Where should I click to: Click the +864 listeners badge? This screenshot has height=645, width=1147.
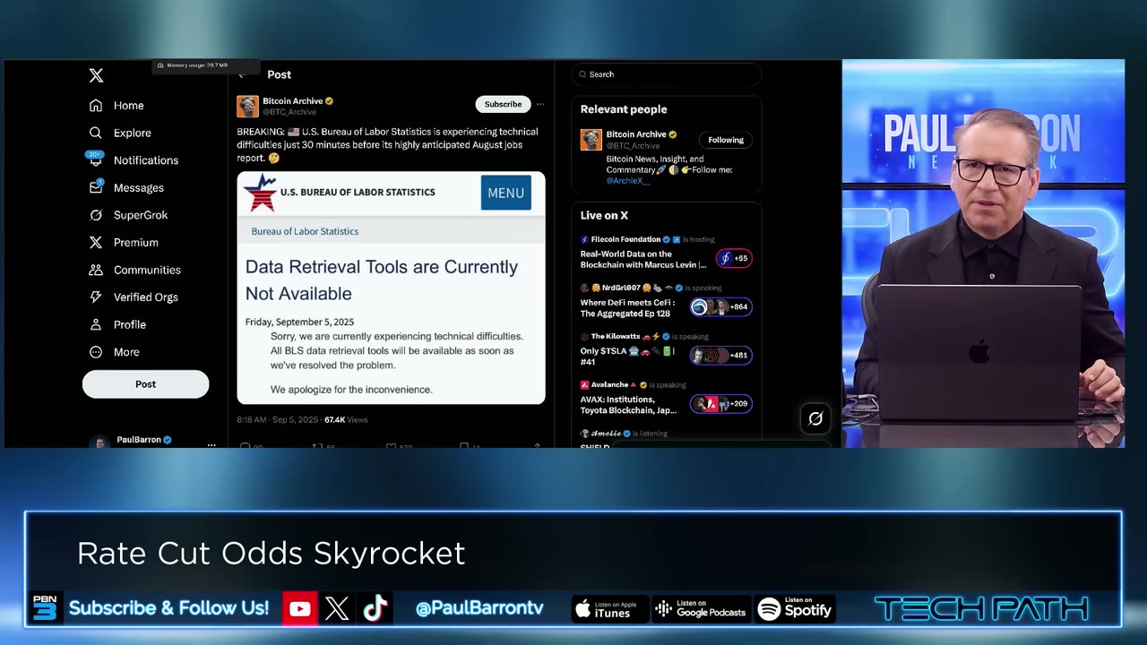(x=720, y=306)
